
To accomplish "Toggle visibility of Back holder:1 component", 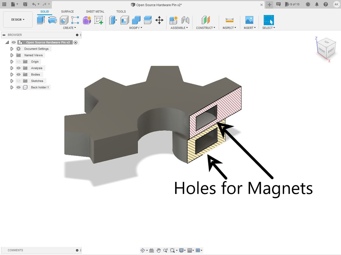I will coord(18,87).
